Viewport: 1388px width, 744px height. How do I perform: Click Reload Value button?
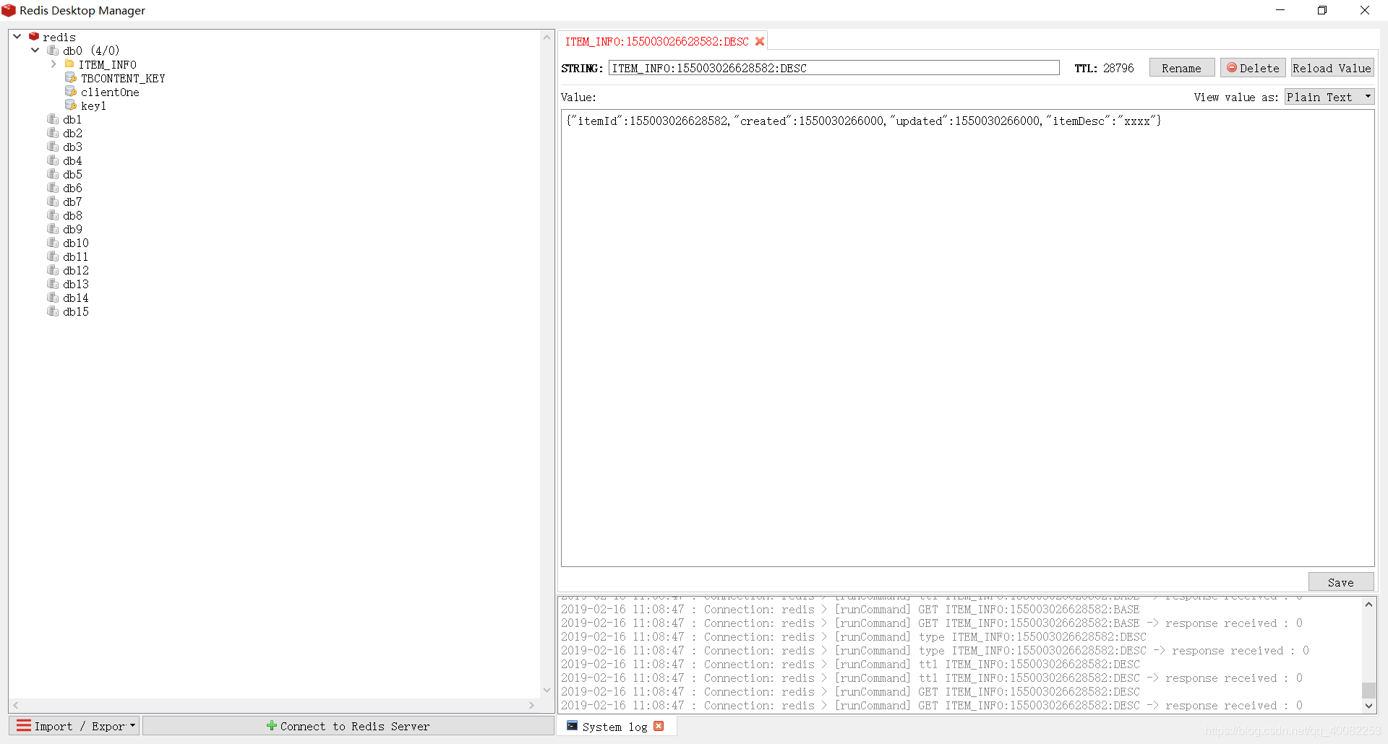point(1332,68)
